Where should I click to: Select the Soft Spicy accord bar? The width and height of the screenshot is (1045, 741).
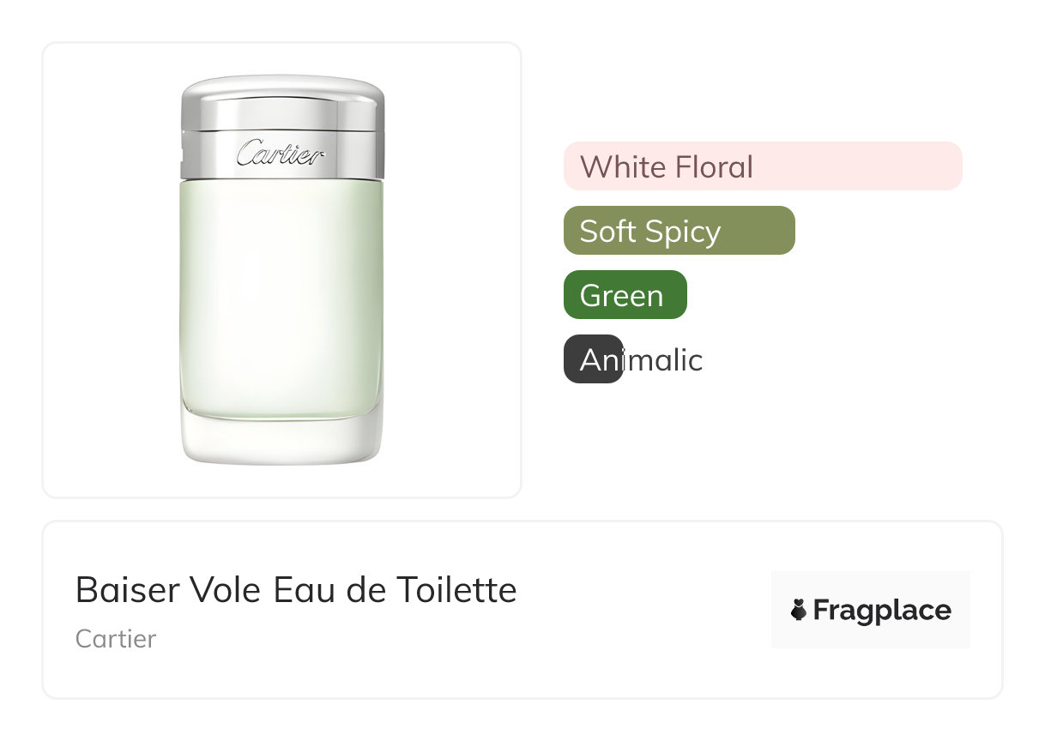(x=679, y=231)
